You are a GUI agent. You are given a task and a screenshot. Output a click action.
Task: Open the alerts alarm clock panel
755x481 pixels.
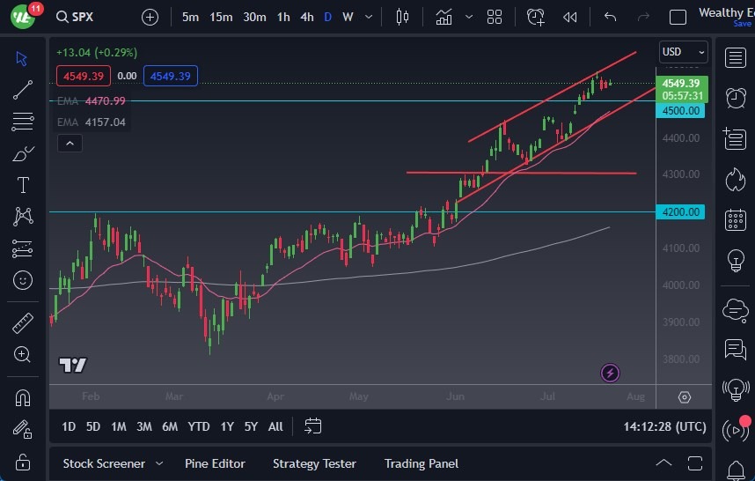coord(735,98)
